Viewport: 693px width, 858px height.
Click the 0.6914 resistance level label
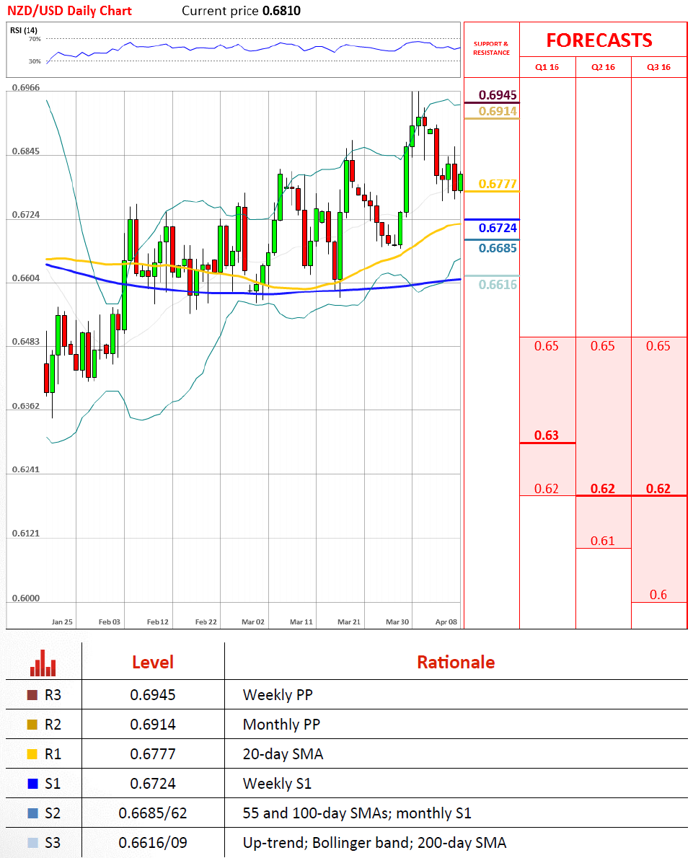click(498, 111)
